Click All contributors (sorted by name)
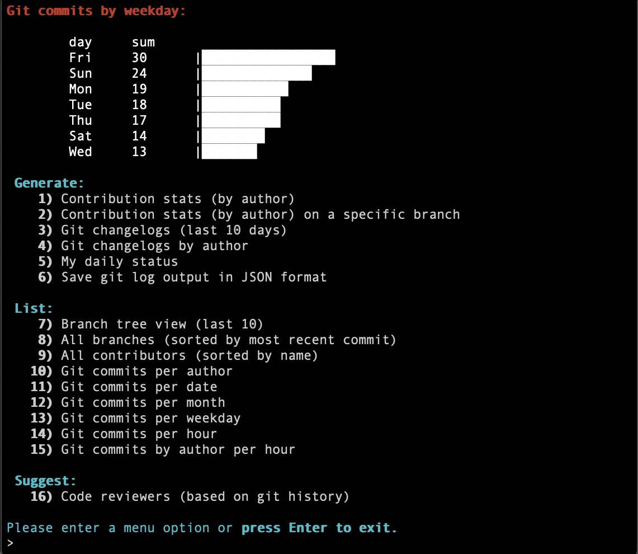638x554 pixels. coord(189,355)
